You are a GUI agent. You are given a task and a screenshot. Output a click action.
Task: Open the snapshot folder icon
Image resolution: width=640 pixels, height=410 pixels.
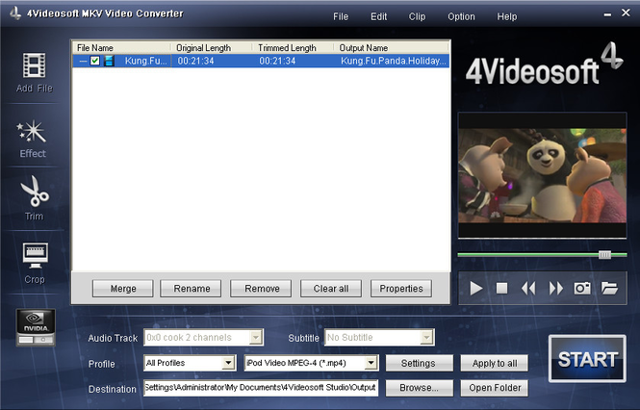tap(608, 288)
